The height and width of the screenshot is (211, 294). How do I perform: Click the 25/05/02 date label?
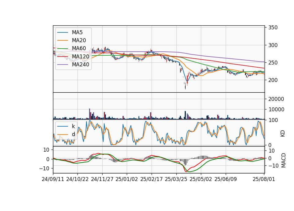click(201, 179)
